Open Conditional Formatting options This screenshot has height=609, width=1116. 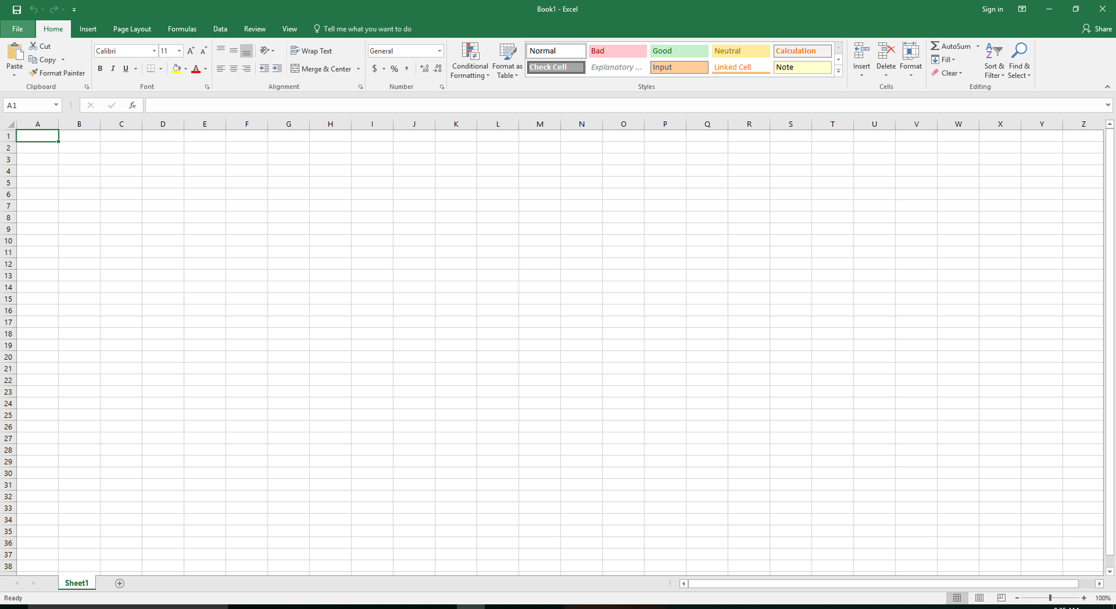coord(469,61)
